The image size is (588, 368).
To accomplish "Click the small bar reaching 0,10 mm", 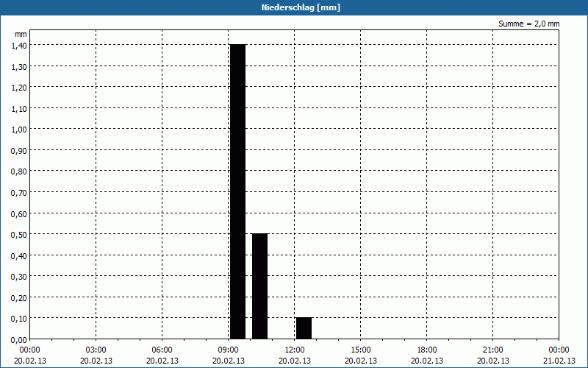I will 304,328.
